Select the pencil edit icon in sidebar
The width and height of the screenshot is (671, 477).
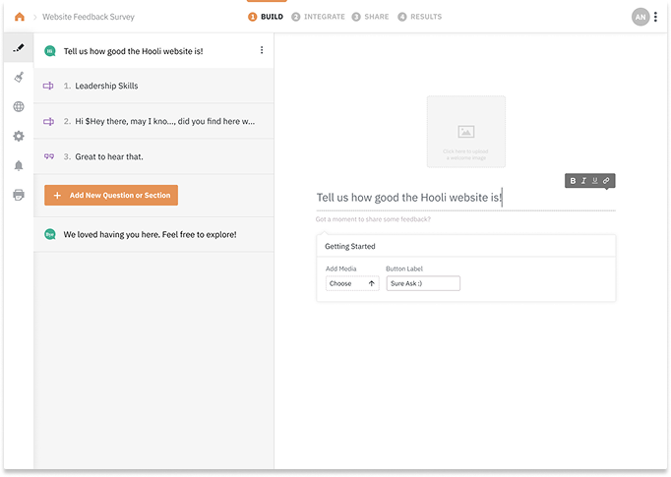pyautogui.click(x=19, y=47)
